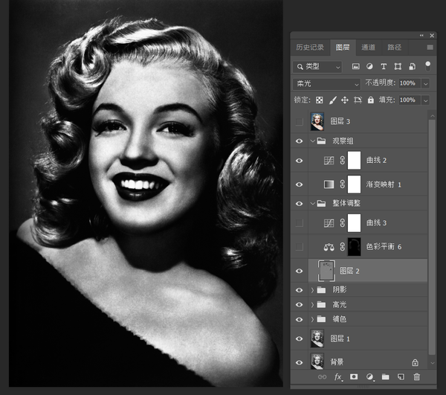Click the delete layer trash icon
The width and height of the screenshot is (446, 395).
pos(416,377)
